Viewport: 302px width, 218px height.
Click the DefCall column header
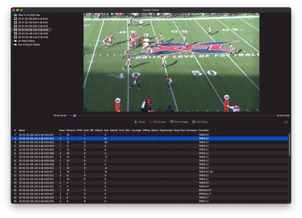click(114, 130)
